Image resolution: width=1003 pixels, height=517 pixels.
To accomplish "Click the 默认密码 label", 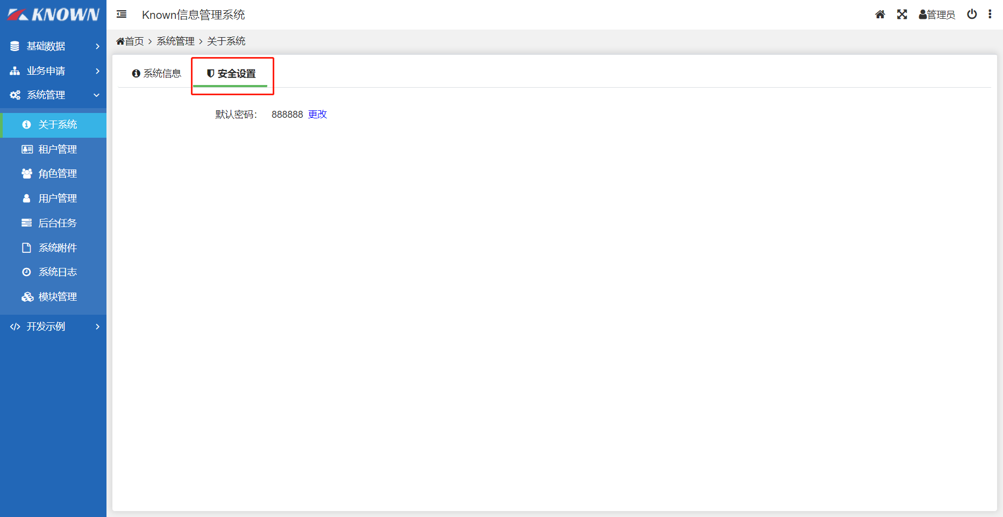I will 236,115.
